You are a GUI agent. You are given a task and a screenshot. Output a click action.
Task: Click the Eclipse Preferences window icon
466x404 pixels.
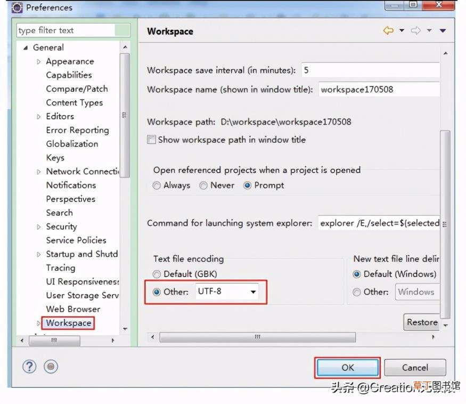(x=17, y=7)
